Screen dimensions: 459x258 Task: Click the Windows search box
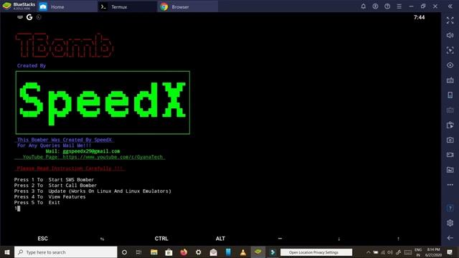click(65, 252)
